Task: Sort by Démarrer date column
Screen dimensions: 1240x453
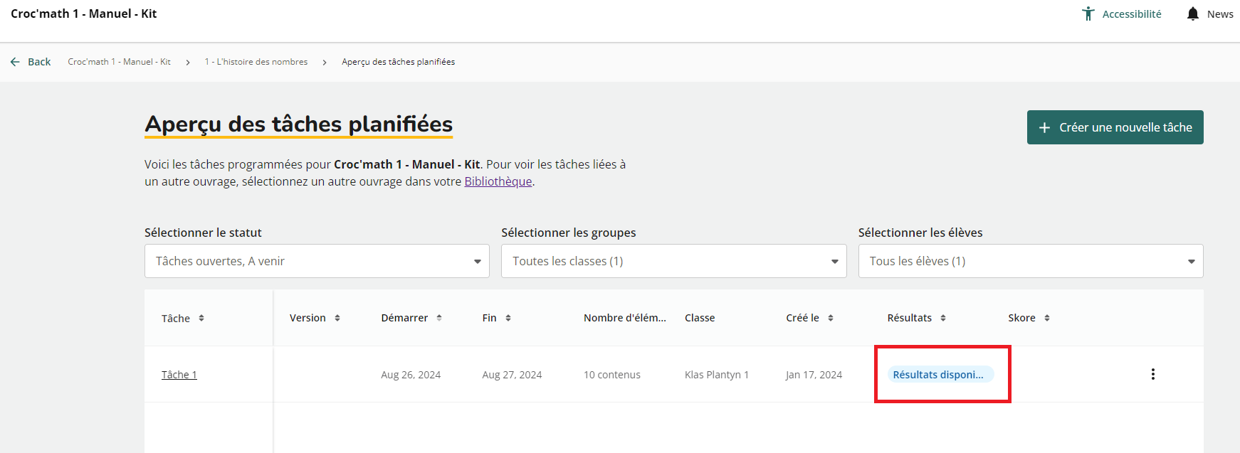Action: click(439, 318)
